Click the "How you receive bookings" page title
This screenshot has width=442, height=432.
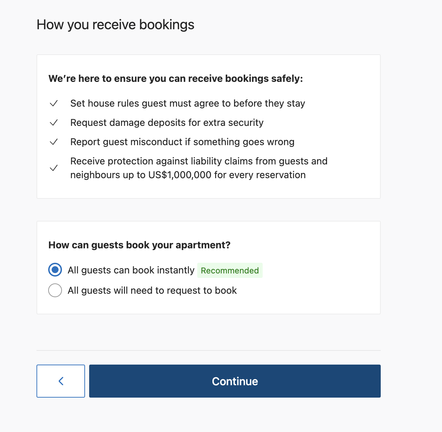[x=115, y=25]
